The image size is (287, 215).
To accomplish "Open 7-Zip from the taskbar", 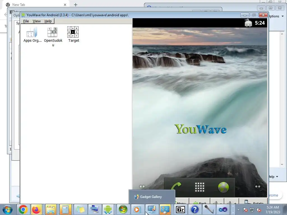I will click(180, 209).
